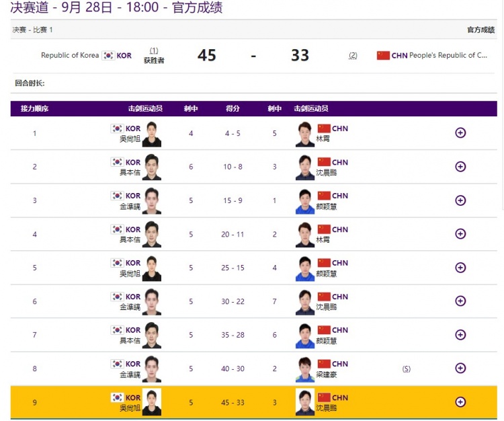Click the 获胜者 winner label

(154, 61)
